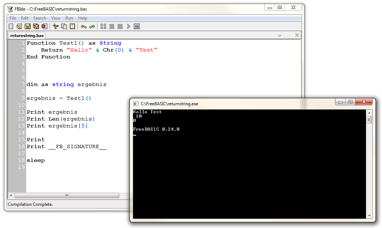Open the Search menu
This screenshot has height=228, width=382.
(x=40, y=18)
